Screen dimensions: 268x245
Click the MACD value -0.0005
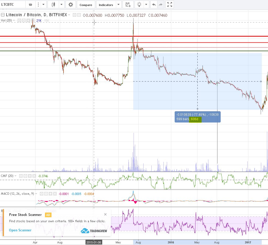(x=76, y=194)
